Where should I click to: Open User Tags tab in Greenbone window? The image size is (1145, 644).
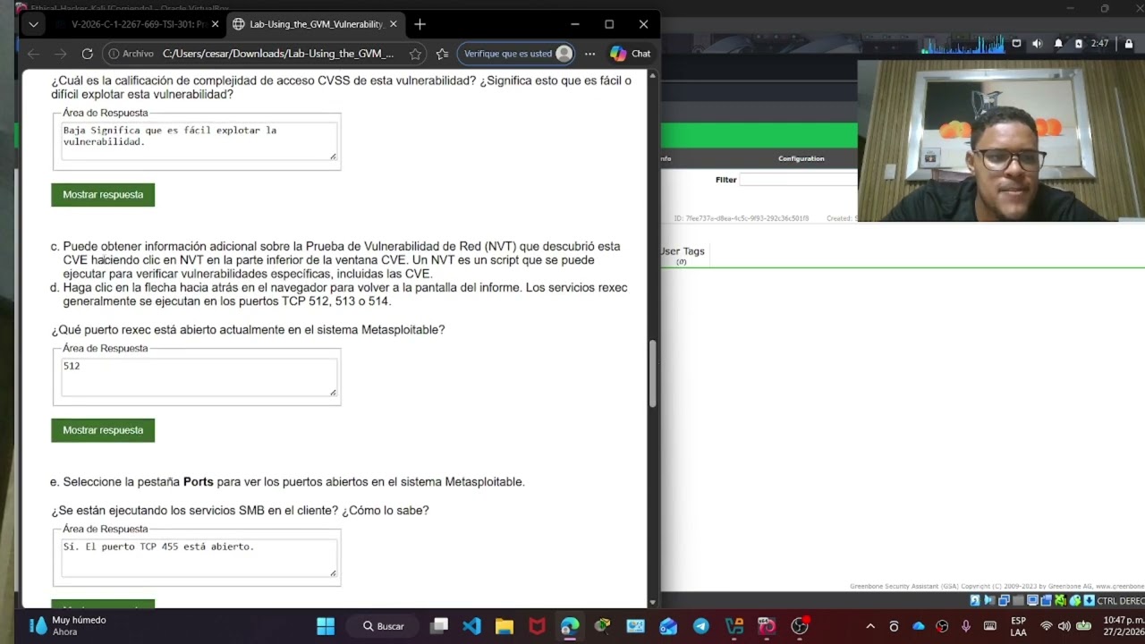[x=683, y=255]
